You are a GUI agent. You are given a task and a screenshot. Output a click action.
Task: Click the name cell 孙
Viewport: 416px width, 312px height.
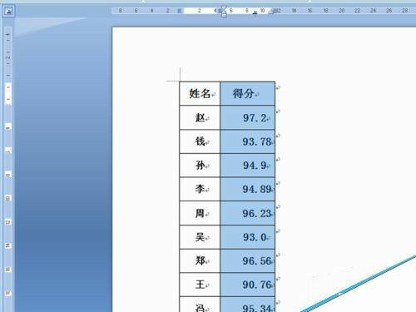(200, 166)
